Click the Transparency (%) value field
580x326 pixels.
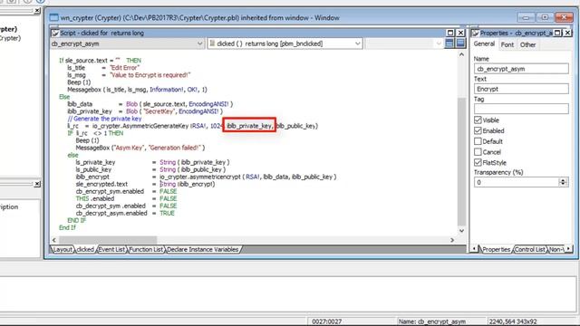point(517,182)
